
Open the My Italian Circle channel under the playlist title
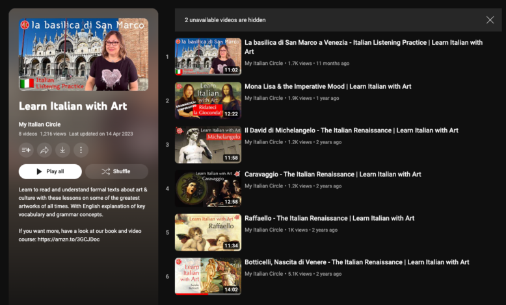point(40,124)
